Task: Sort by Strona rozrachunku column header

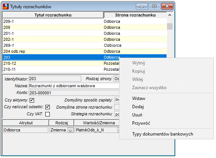Action: coord(135,15)
